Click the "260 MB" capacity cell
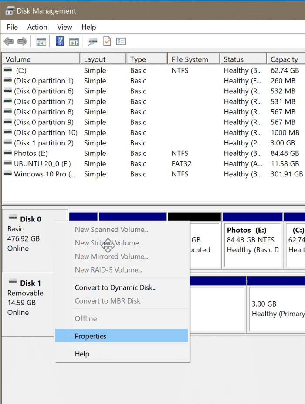305x404 pixels. click(x=283, y=81)
